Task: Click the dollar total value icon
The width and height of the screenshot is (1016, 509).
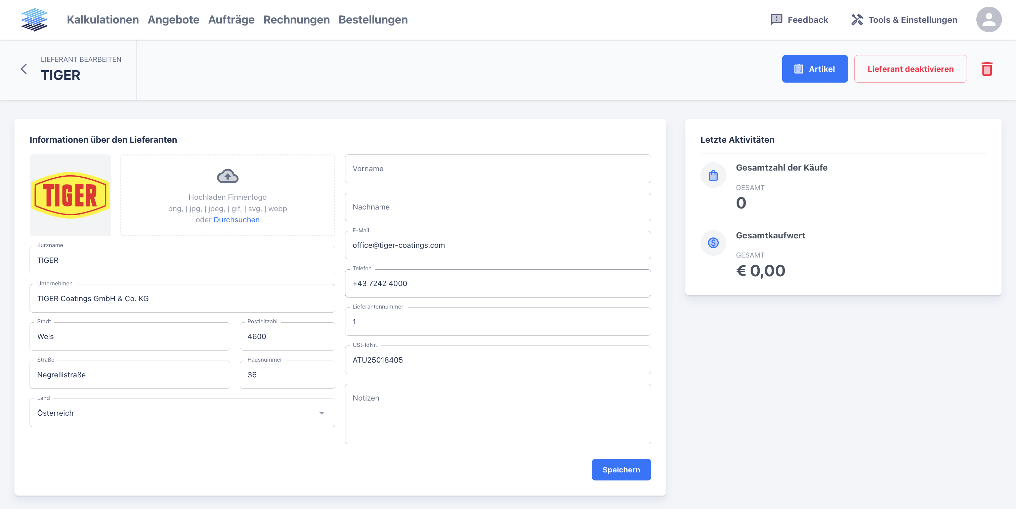Action: 713,243
